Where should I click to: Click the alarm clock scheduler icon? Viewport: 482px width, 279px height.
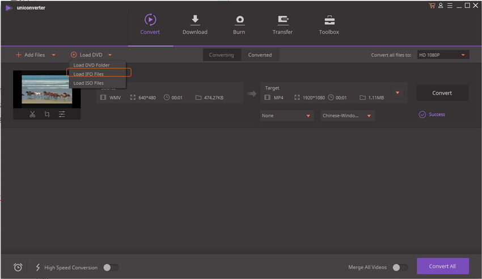click(18, 267)
